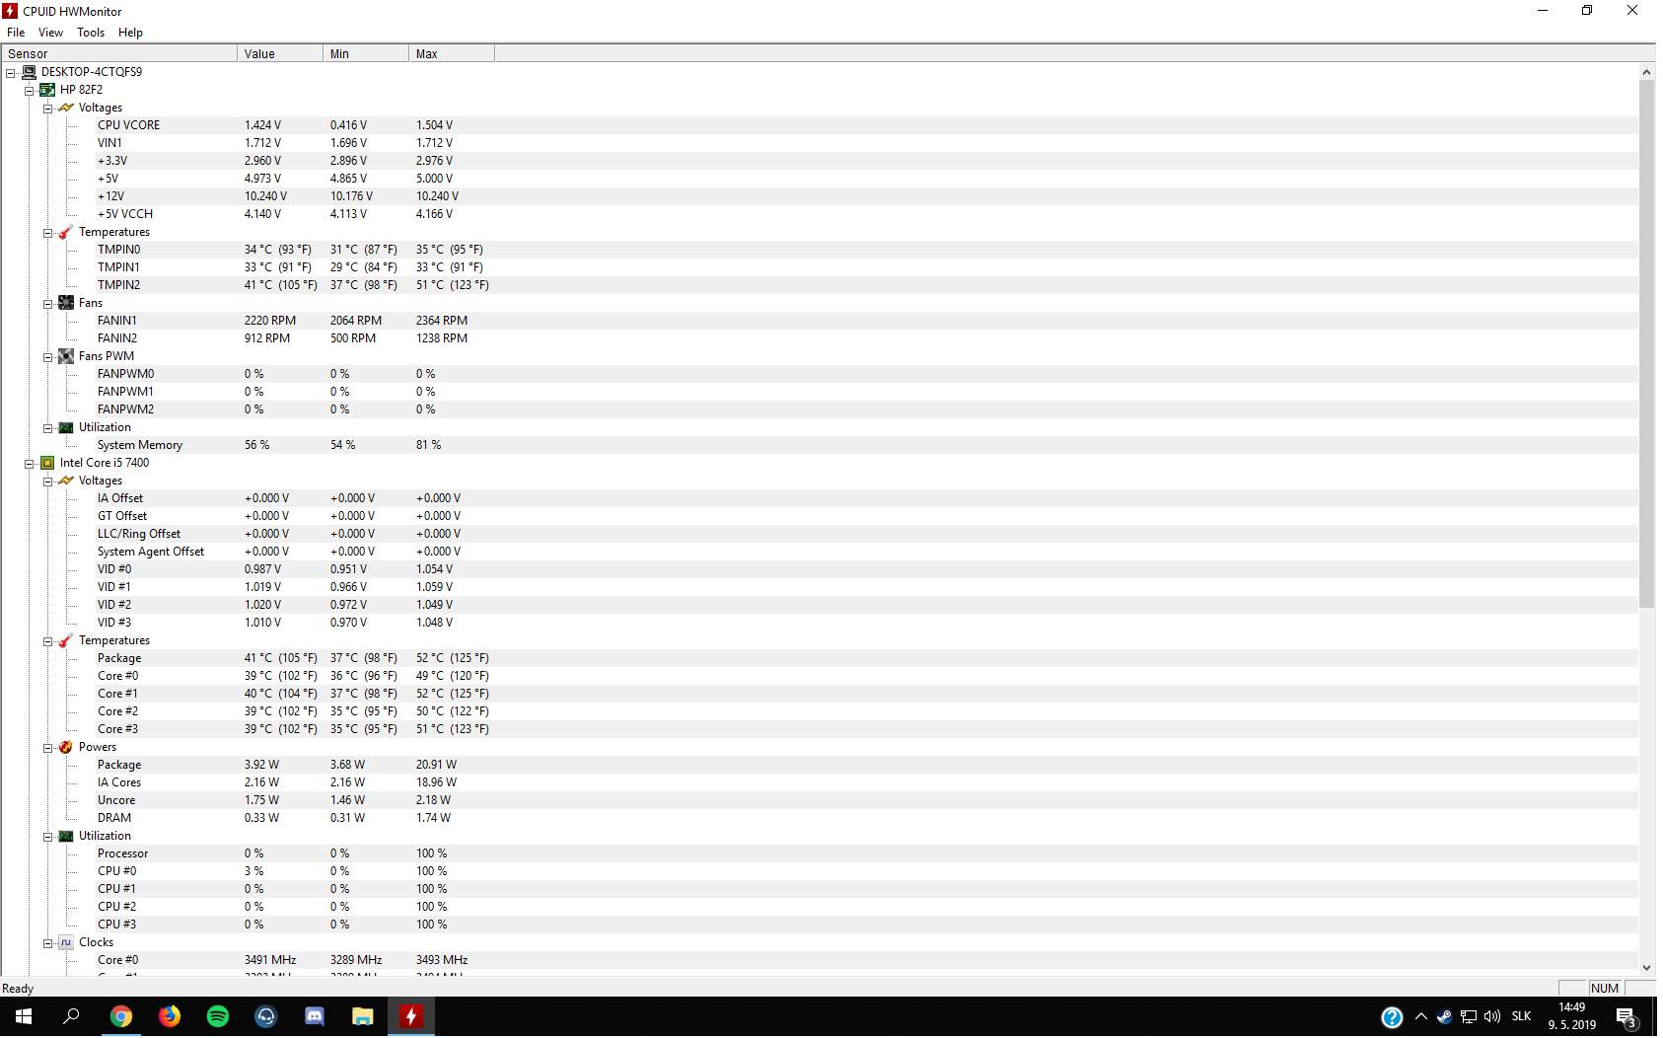The height and width of the screenshot is (1038, 1663).
Task: Click the CPUID HWMonitor title bar icon
Action: click(11, 11)
